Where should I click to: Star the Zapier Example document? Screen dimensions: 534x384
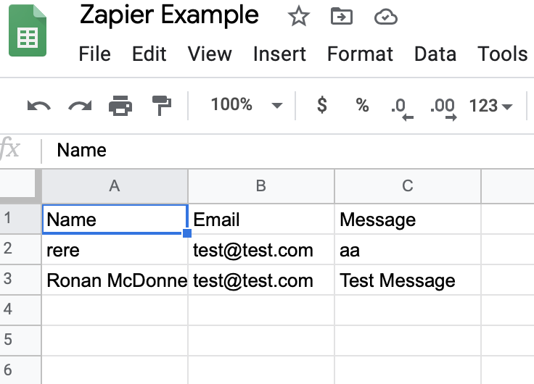[x=299, y=17]
